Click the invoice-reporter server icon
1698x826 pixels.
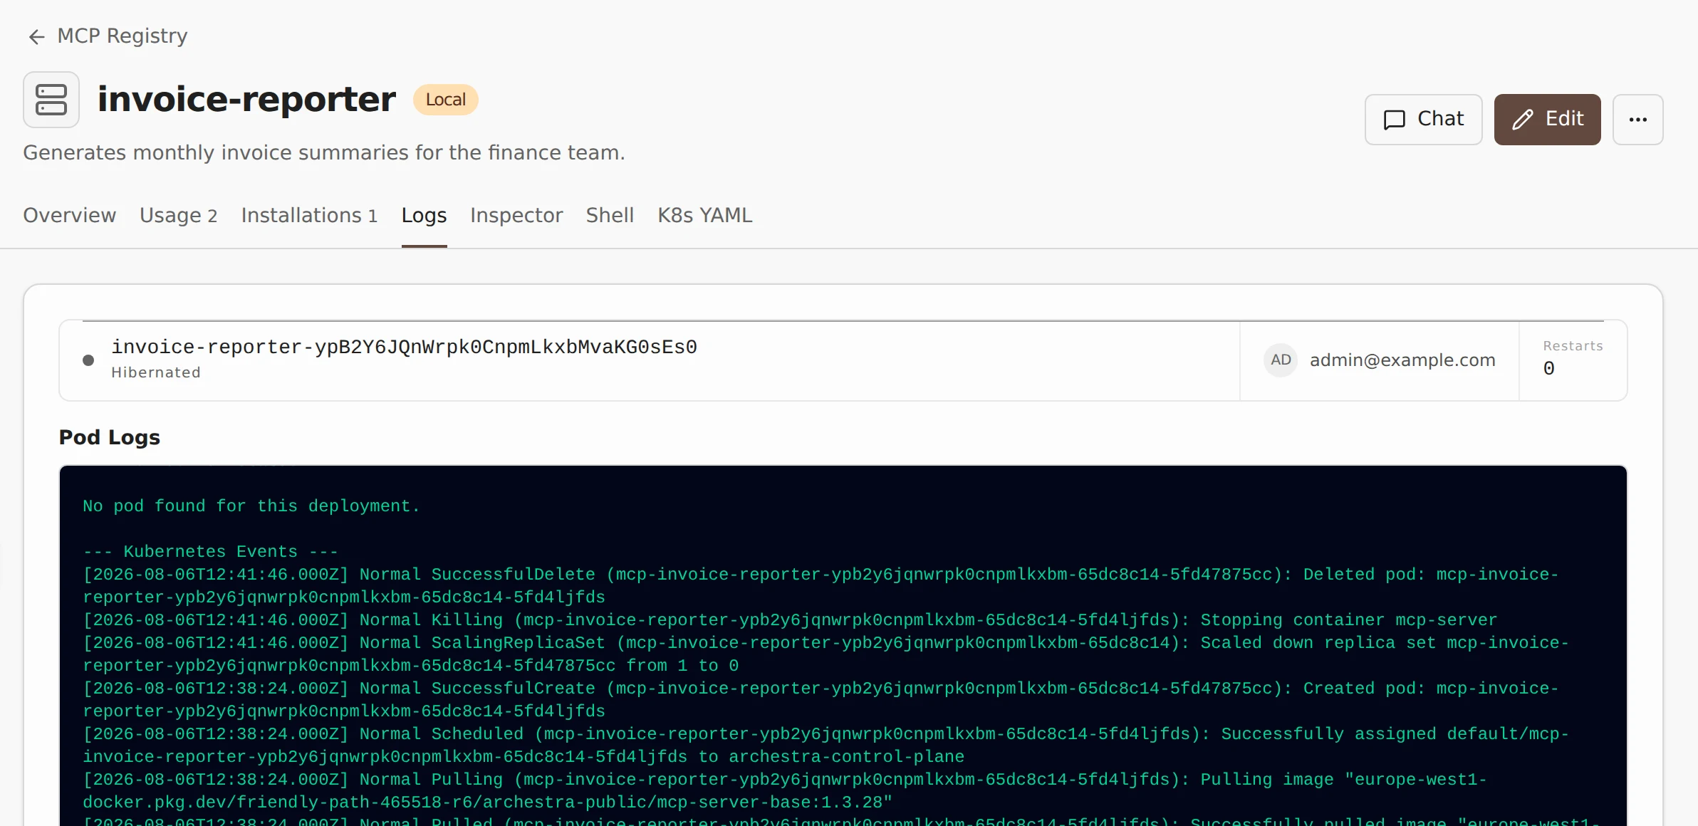tap(51, 100)
